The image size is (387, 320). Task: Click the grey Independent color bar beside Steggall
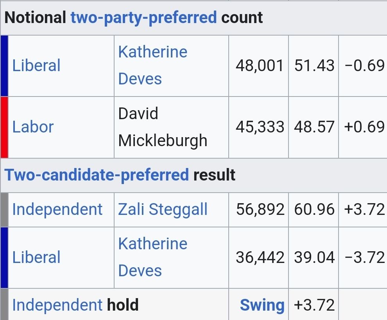pos(4,210)
